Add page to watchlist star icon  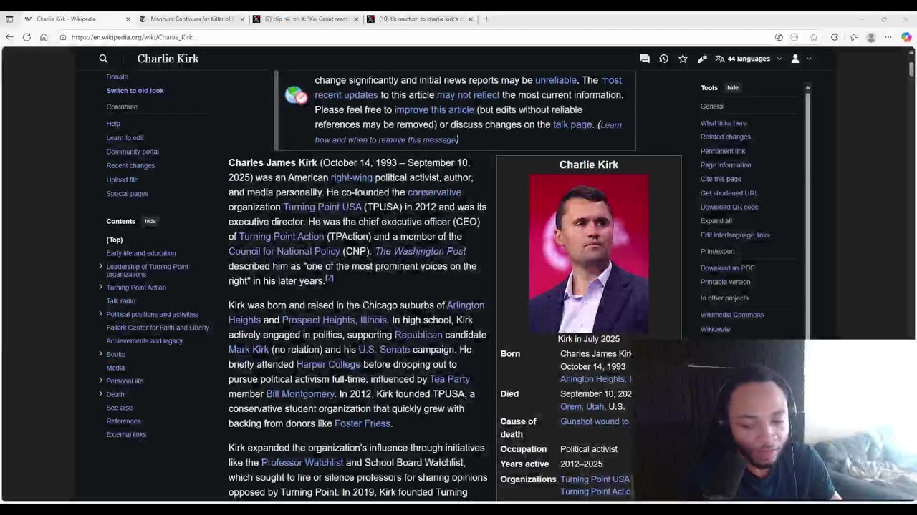tap(683, 59)
